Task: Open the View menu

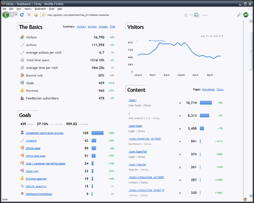Action: pyautogui.click(x=19, y=9)
